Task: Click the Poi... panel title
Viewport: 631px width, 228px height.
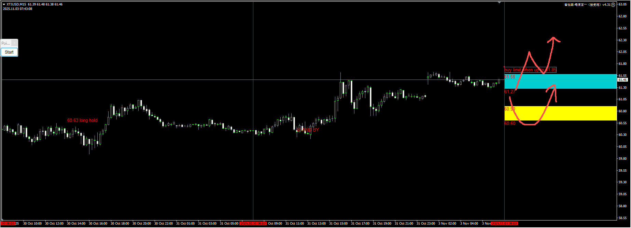Action: point(6,43)
